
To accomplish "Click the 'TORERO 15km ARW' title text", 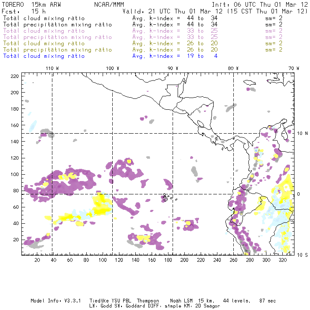I will coord(31,5).
